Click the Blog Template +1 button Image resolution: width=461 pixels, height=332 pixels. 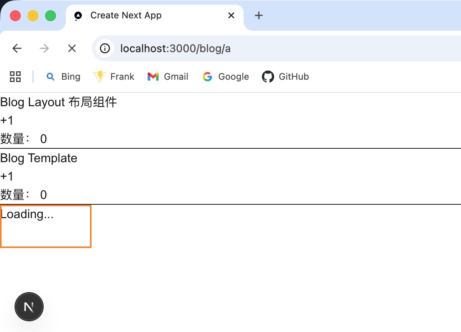click(x=7, y=176)
